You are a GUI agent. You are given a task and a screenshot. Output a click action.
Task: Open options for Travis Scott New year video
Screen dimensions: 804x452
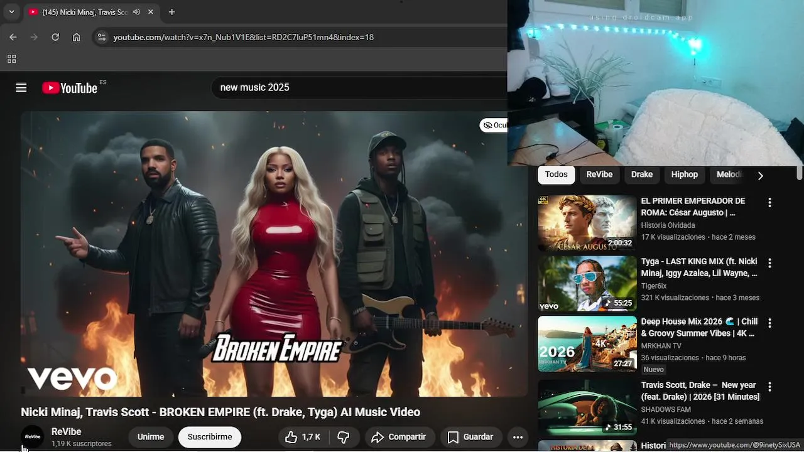[x=769, y=387]
